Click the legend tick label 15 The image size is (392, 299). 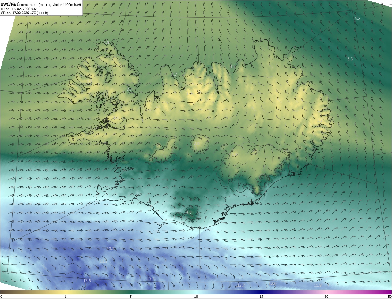pyautogui.click(x=261, y=297)
